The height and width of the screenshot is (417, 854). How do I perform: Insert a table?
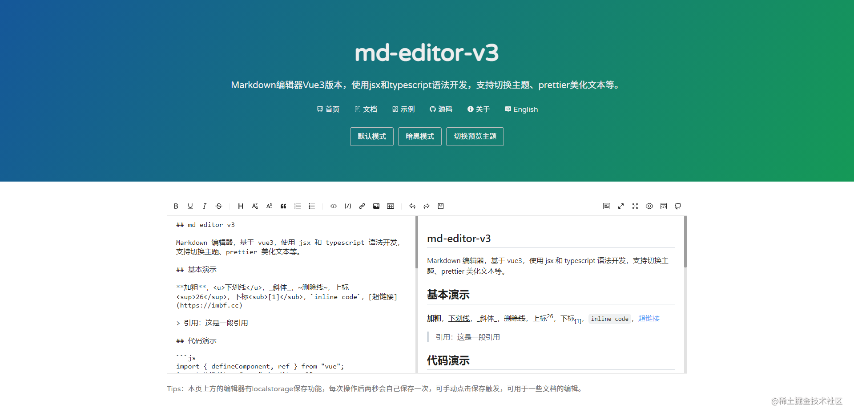pos(390,206)
